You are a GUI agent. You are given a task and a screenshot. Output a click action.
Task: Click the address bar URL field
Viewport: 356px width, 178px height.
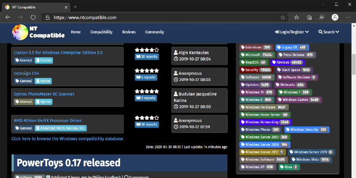(165, 17)
